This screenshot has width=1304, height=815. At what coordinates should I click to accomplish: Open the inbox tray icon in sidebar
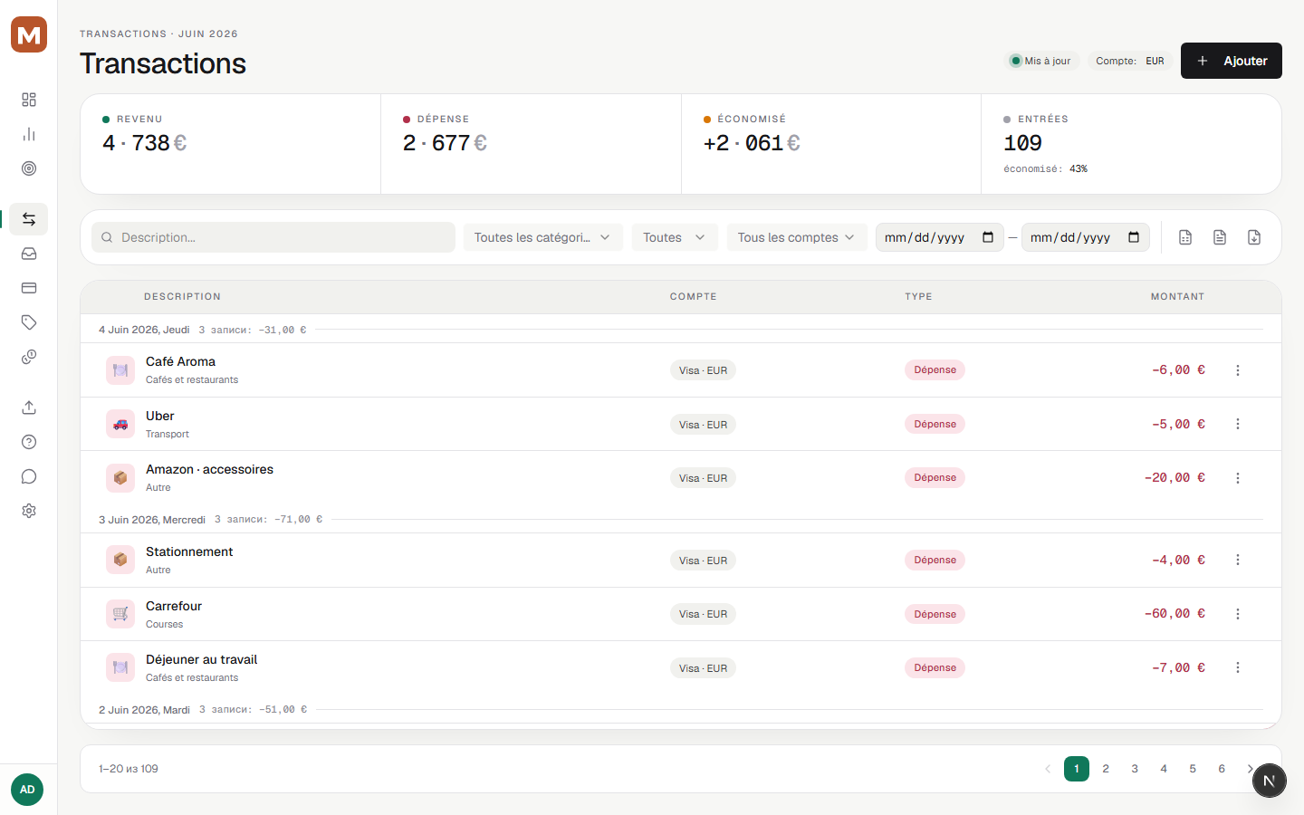click(29, 254)
